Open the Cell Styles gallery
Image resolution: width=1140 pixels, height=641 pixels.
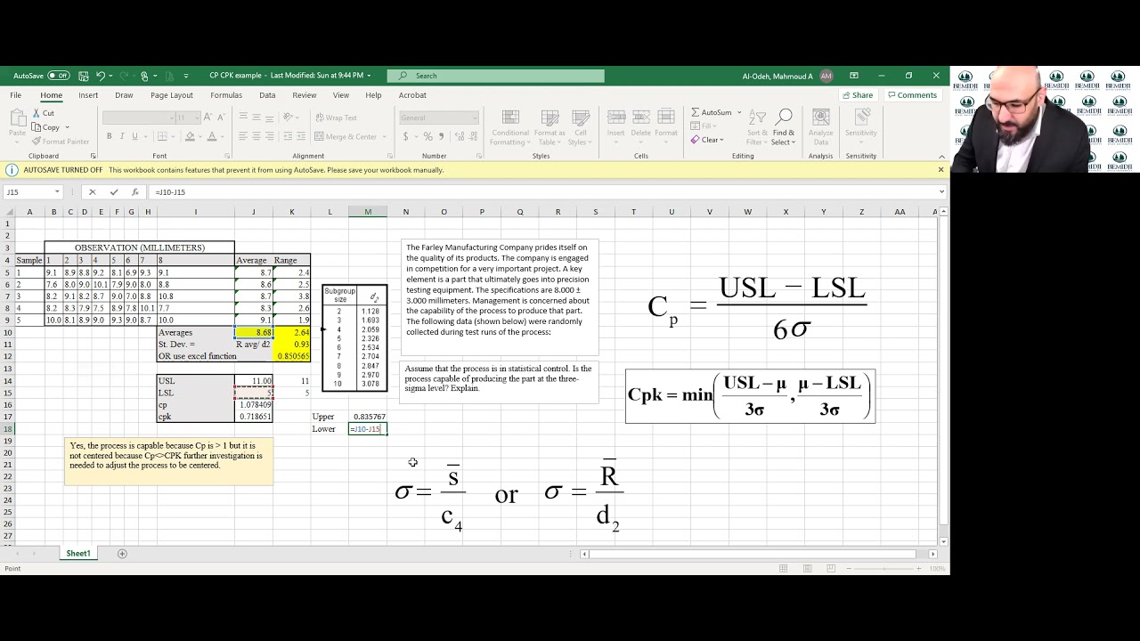[580, 128]
